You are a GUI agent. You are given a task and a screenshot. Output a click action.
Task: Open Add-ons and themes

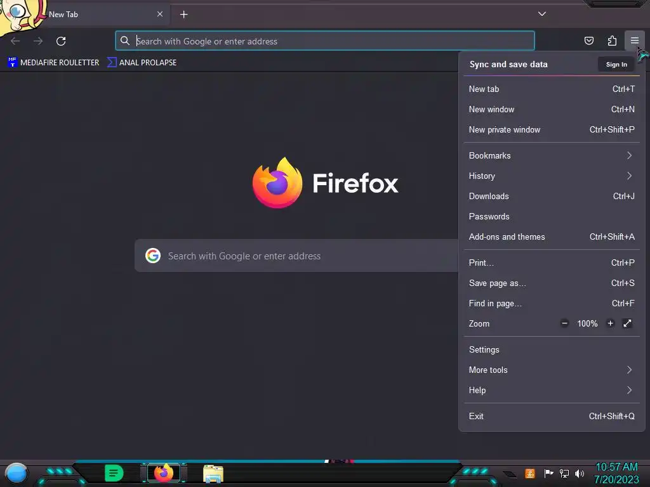pos(552,237)
